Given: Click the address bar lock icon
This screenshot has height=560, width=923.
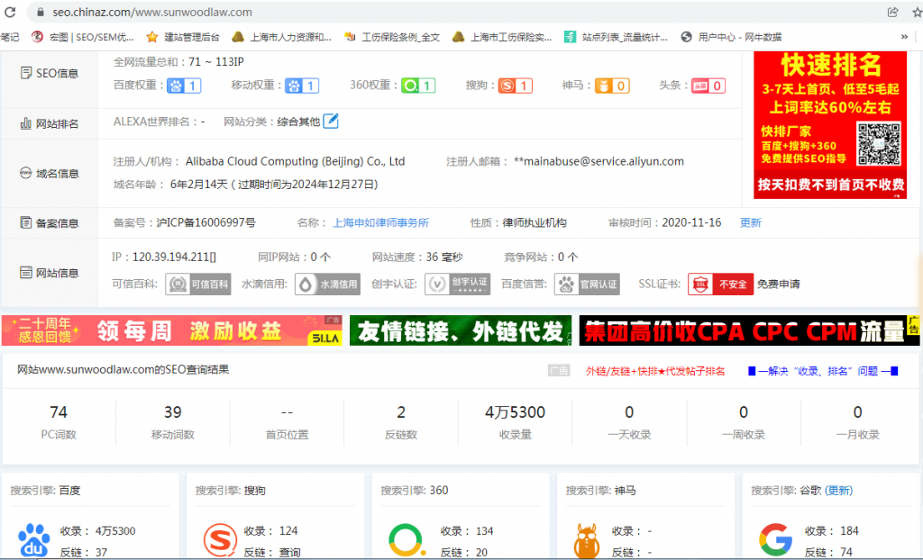Looking at the screenshot, I should click(x=40, y=12).
